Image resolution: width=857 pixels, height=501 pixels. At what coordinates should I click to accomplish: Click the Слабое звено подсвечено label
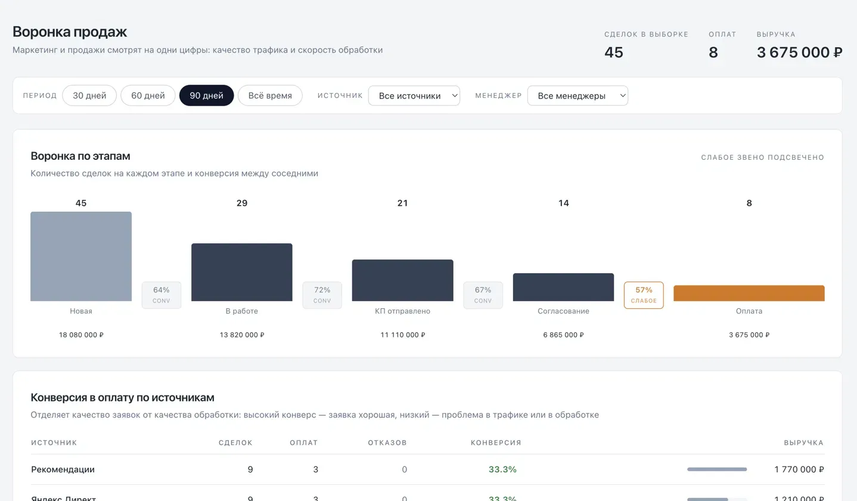tap(763, 157)
